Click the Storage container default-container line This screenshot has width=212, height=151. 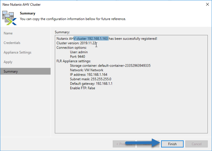click(x=110, y=66)
